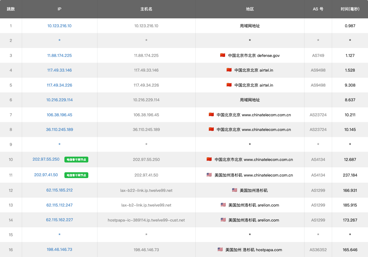Click green backbone node badge for 202.97.41.50
The image size is (368, 257).
coord(76,175)
